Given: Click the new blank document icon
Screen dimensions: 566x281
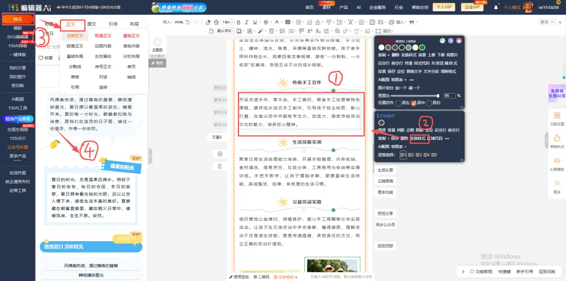Looking at the screenshot, I should [x=211, y=31].
